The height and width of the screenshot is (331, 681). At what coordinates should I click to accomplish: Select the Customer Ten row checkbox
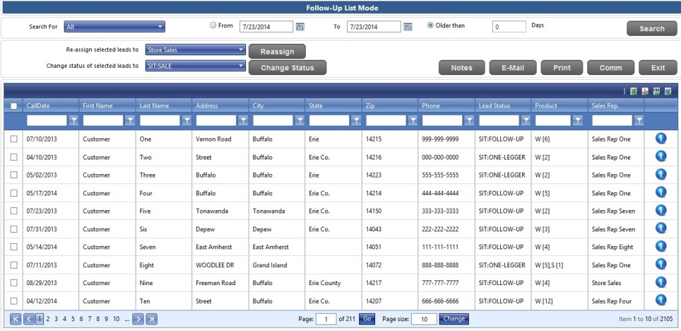pyautogui.click(x=14, y=301)
